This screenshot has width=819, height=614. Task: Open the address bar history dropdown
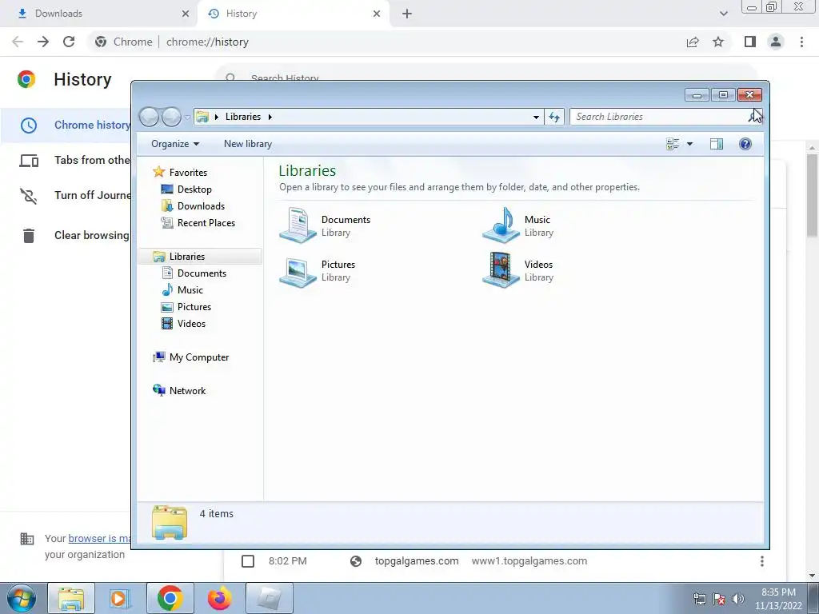tap(536, 117)
